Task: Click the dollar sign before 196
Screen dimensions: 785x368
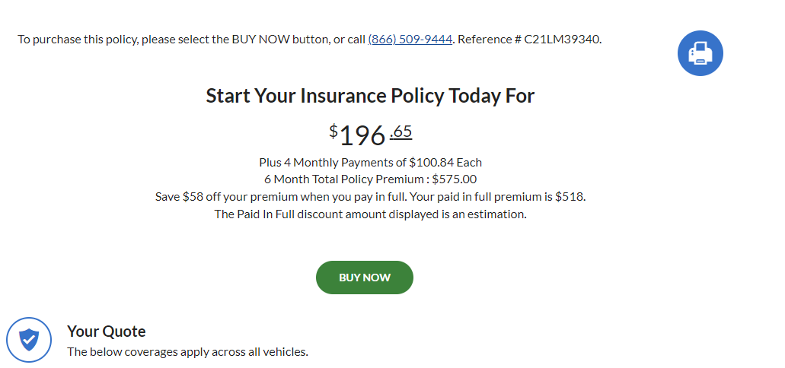Action: (333, 131)
